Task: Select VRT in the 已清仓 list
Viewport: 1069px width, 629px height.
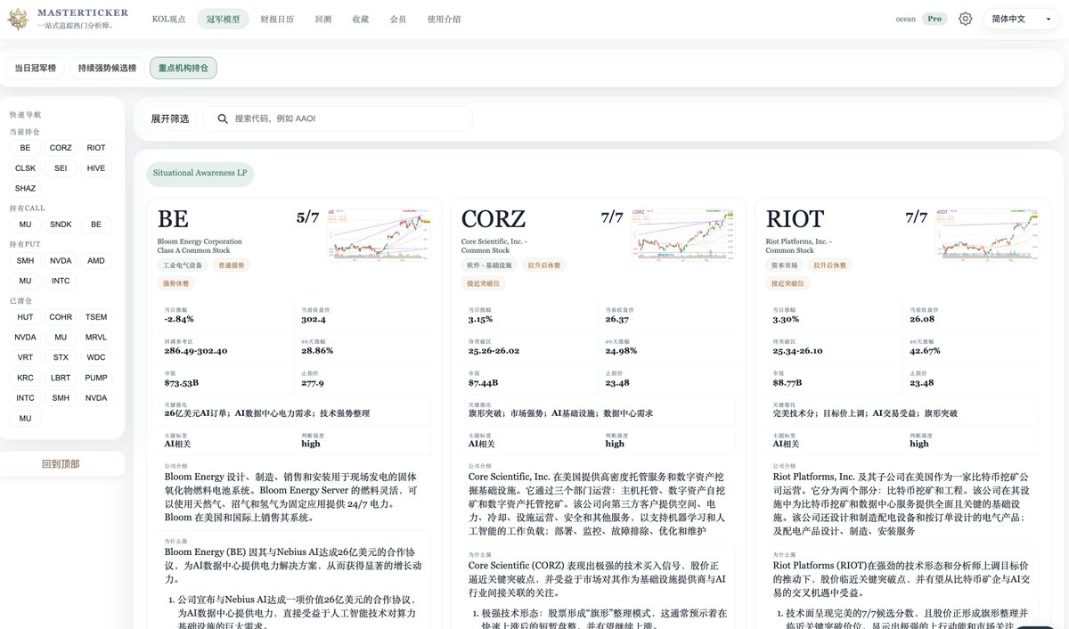Action: click(25, 357)
